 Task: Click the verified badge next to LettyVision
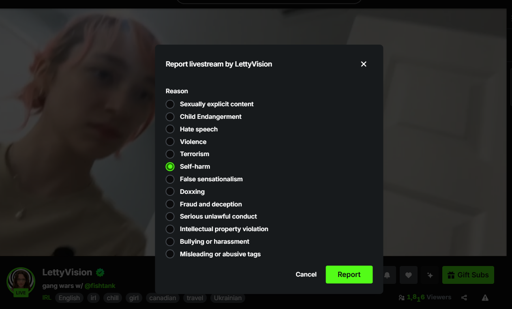(100, 272)
